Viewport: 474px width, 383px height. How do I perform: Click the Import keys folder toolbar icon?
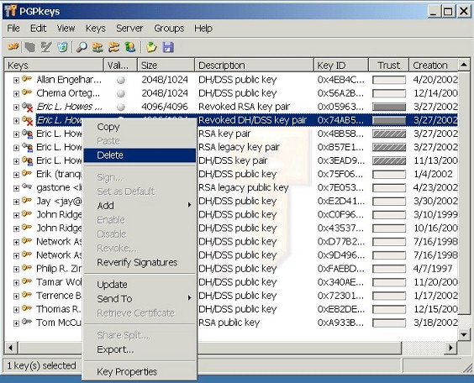[151, 47]
